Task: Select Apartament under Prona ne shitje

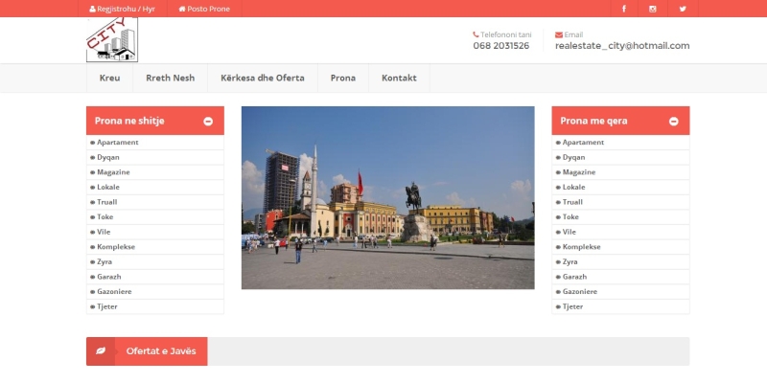Action: click(x=117, y=143)
